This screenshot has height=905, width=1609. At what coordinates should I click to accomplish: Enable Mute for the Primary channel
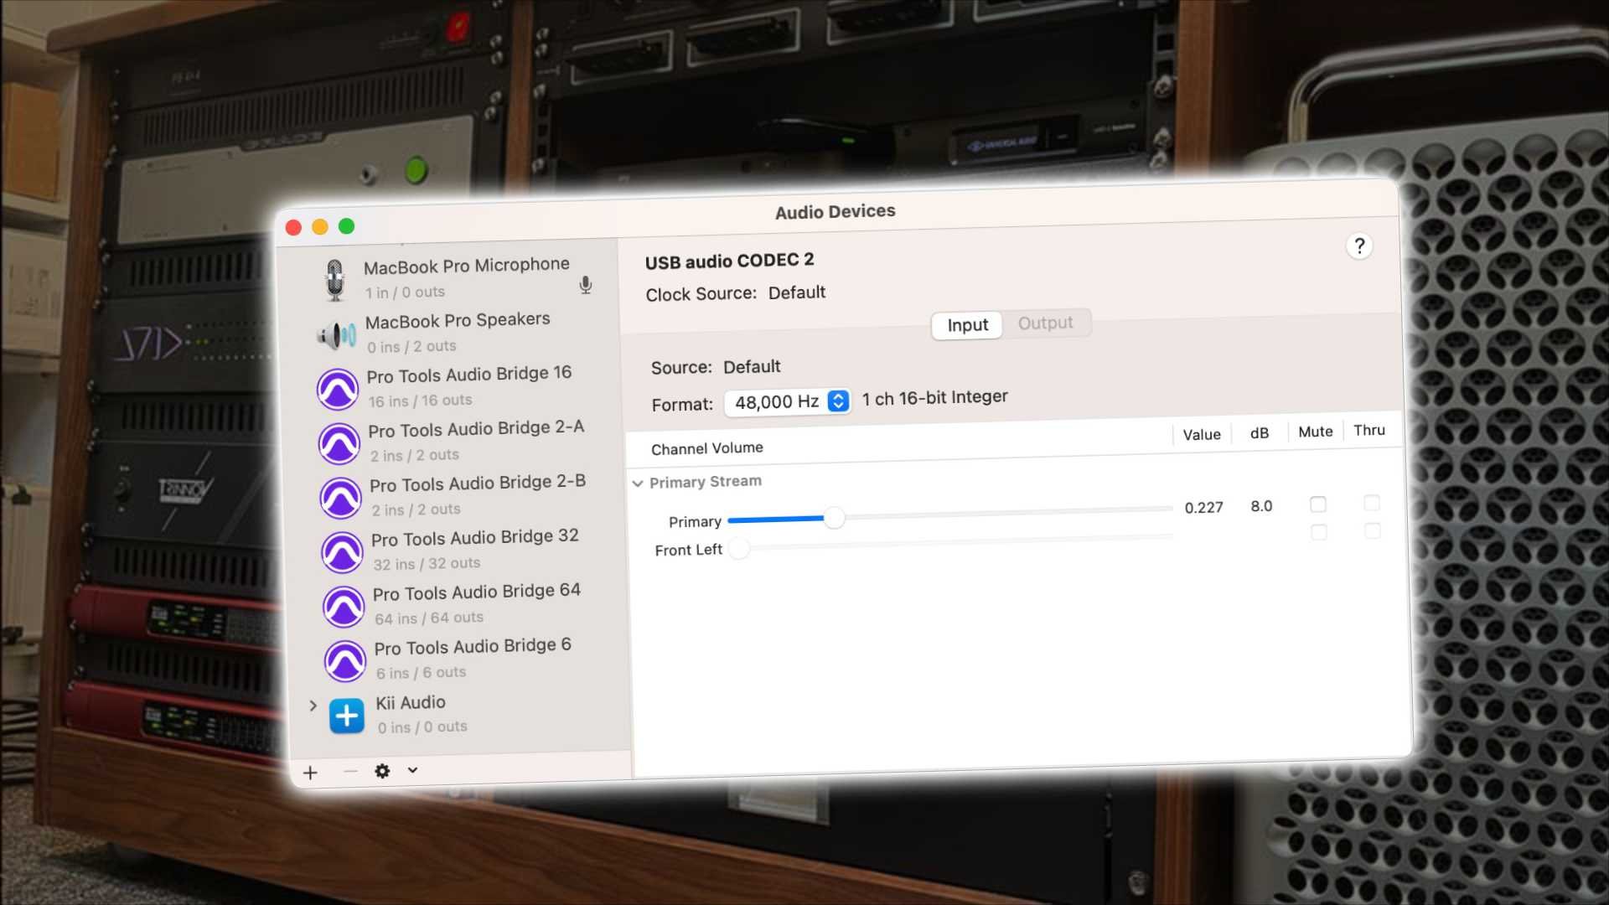[x=1318, y=504]
